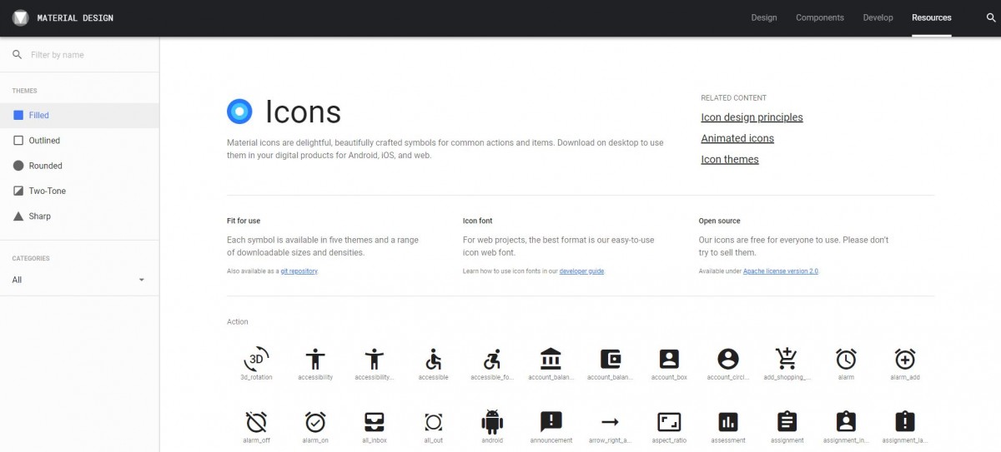This screenshot has height=452, width=1001.
Task: Select the arrow_right_alt icon
Action: 611,421
